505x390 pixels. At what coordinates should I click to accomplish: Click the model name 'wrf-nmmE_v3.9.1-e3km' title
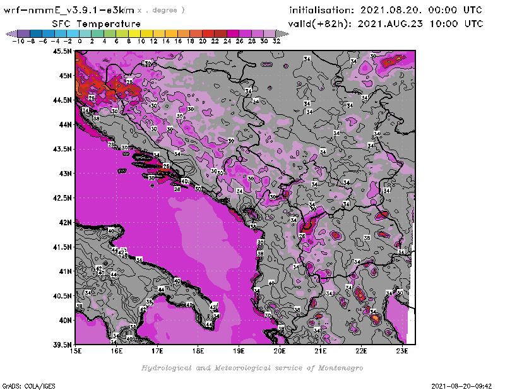69,10
